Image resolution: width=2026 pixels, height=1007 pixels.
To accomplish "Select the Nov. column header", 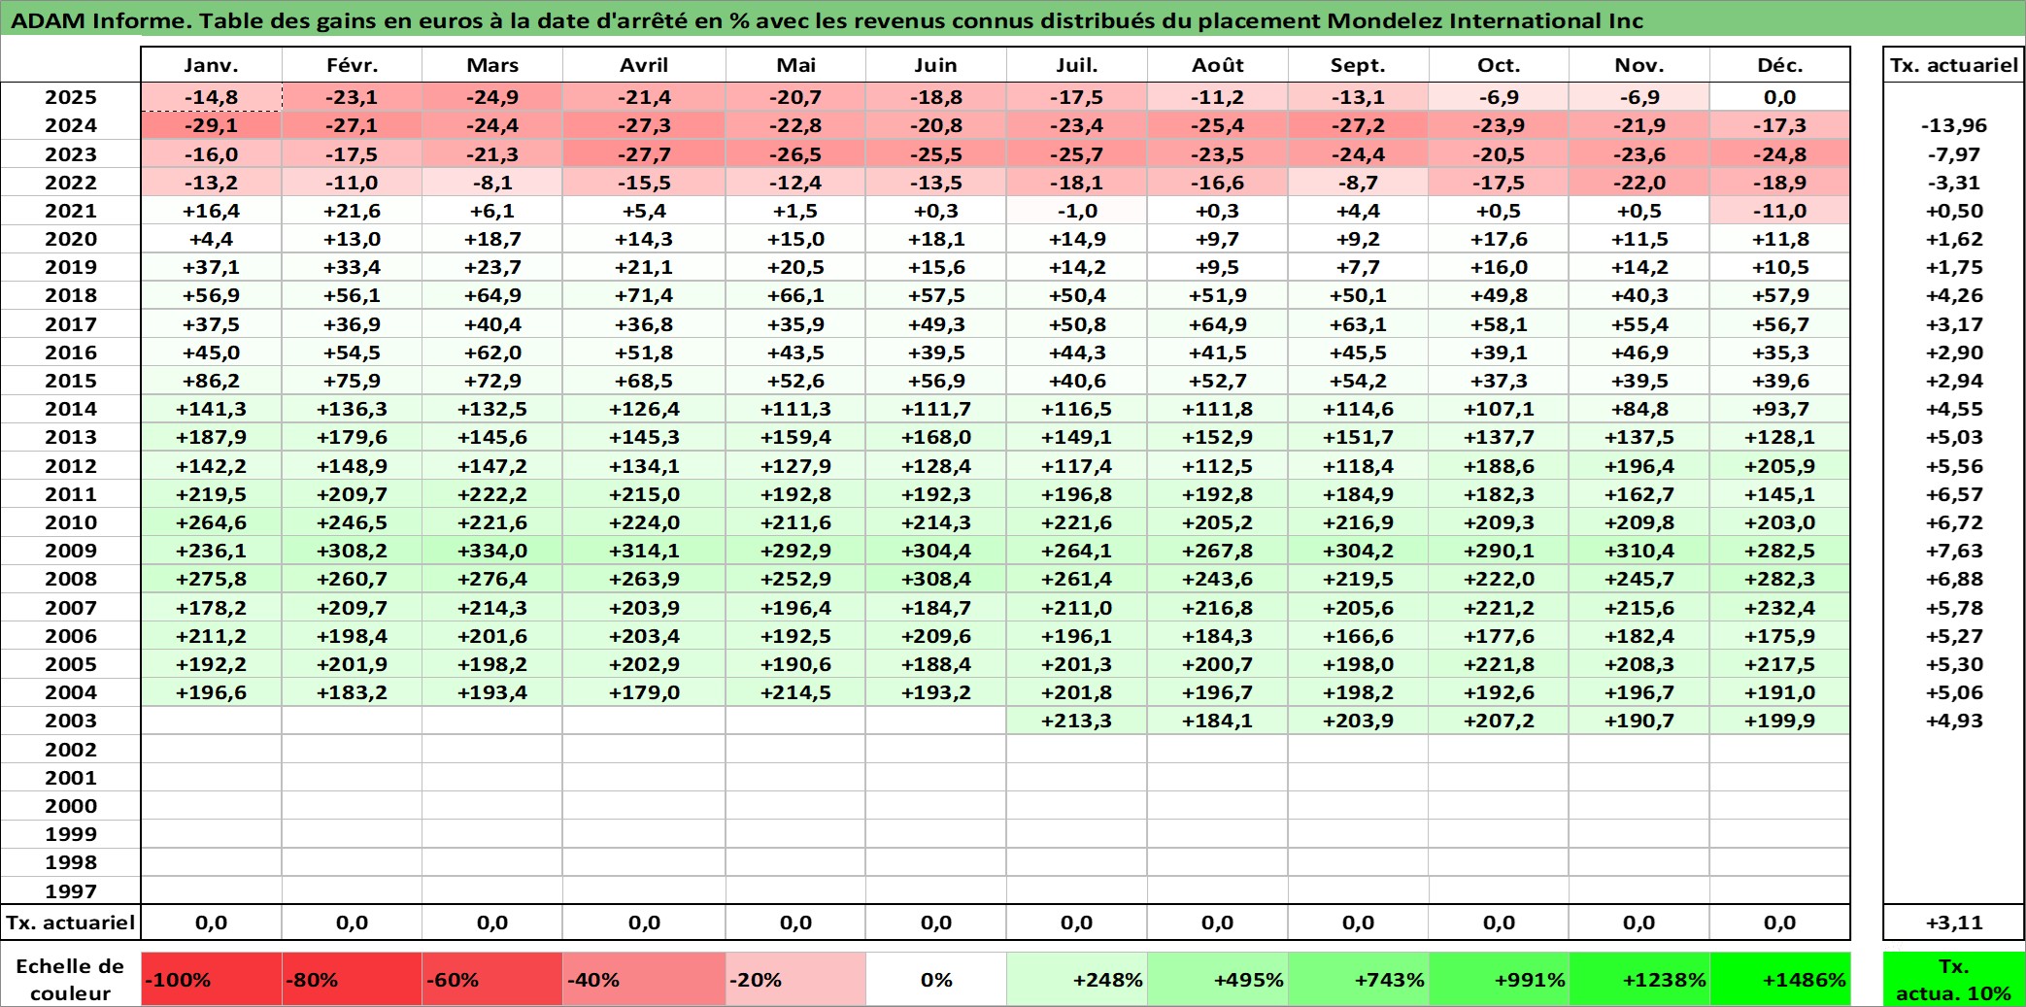I will [x=1639, y=65].
